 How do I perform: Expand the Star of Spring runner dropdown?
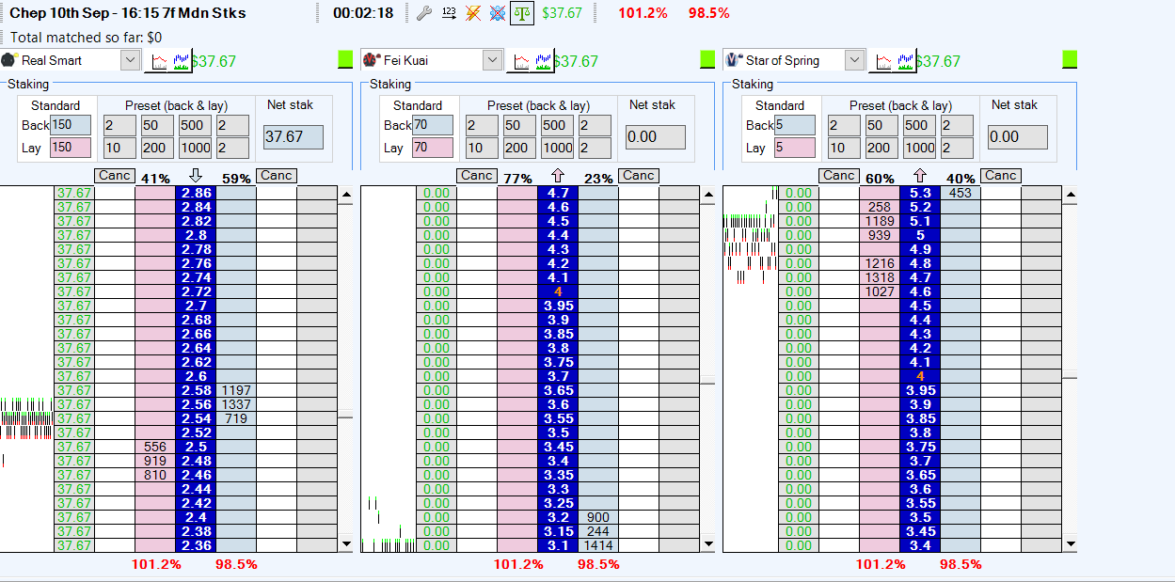(x=854, y=60)
